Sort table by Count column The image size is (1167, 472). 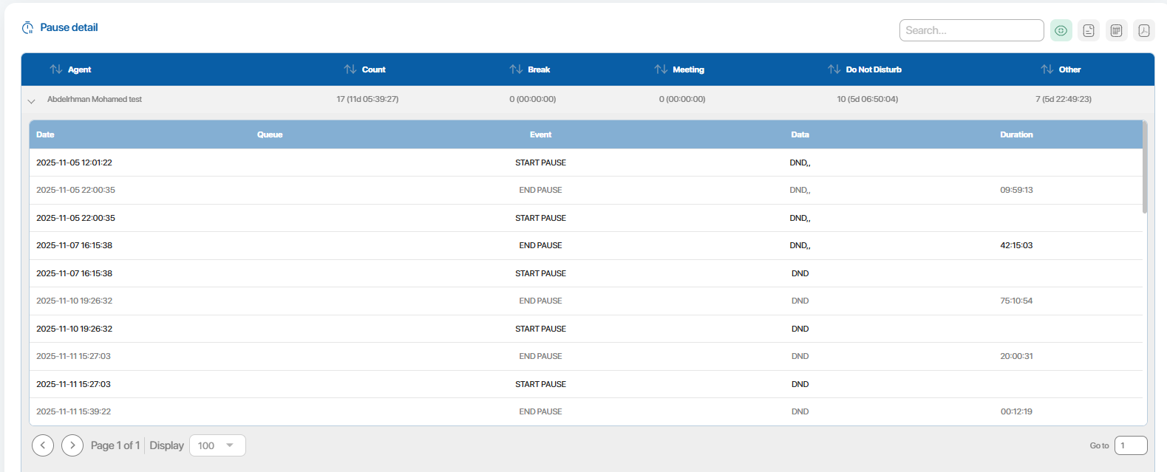(350, 69)
